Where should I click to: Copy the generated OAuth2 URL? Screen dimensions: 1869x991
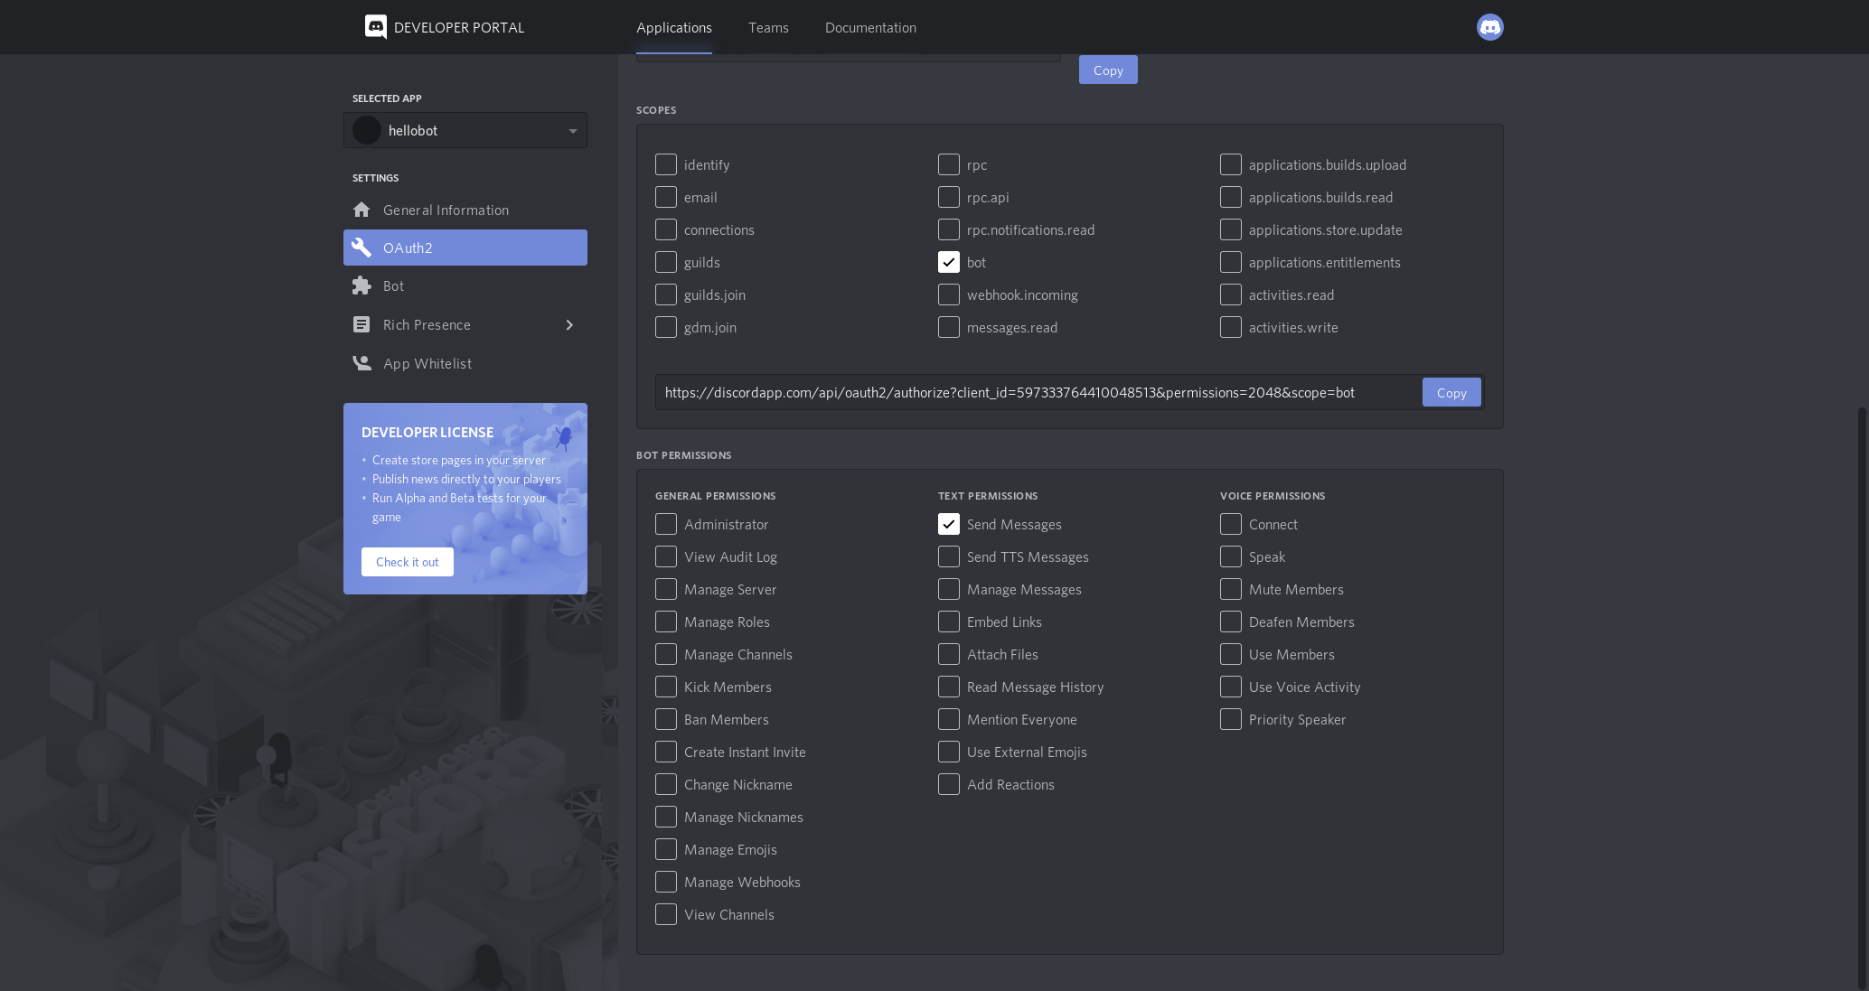pos(1451,392)
